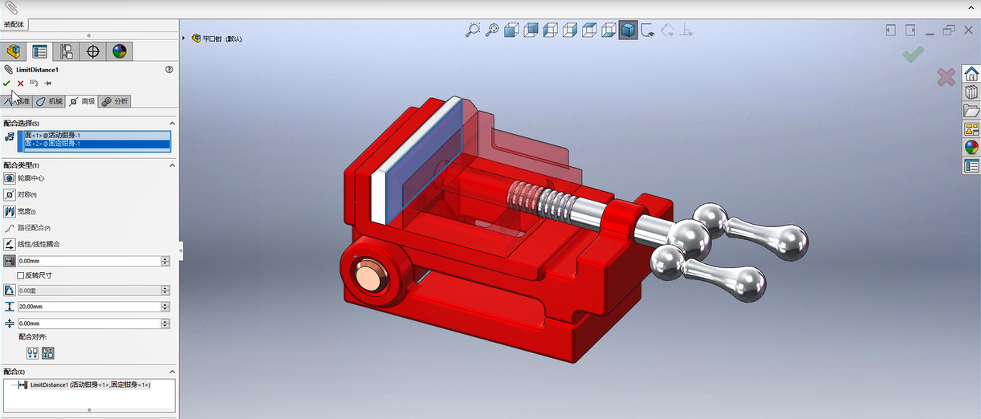Image resolution: width=981 pixels, height=419 pixels.
Task: Select the aligned mate alignment button
Action: point(33,353)
